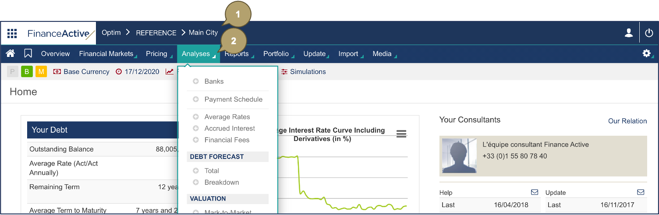This screenshot has width=659, height=215.
Task: Click the consultant profile photo thumbnail
Action: tap(459, 155)
